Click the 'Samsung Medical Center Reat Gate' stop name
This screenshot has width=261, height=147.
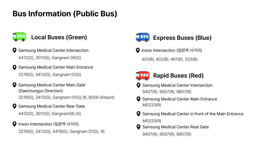point(175,127)
